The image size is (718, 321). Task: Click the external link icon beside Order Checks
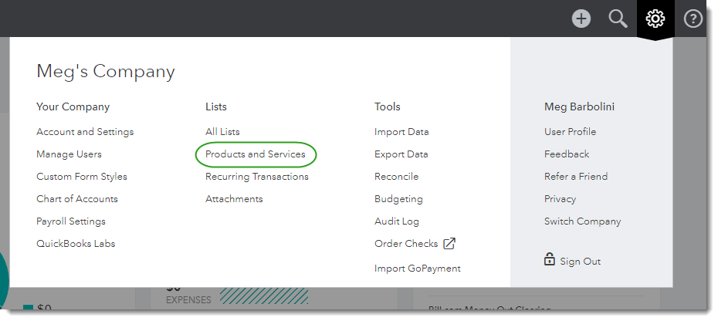click(x=449, y=244)
